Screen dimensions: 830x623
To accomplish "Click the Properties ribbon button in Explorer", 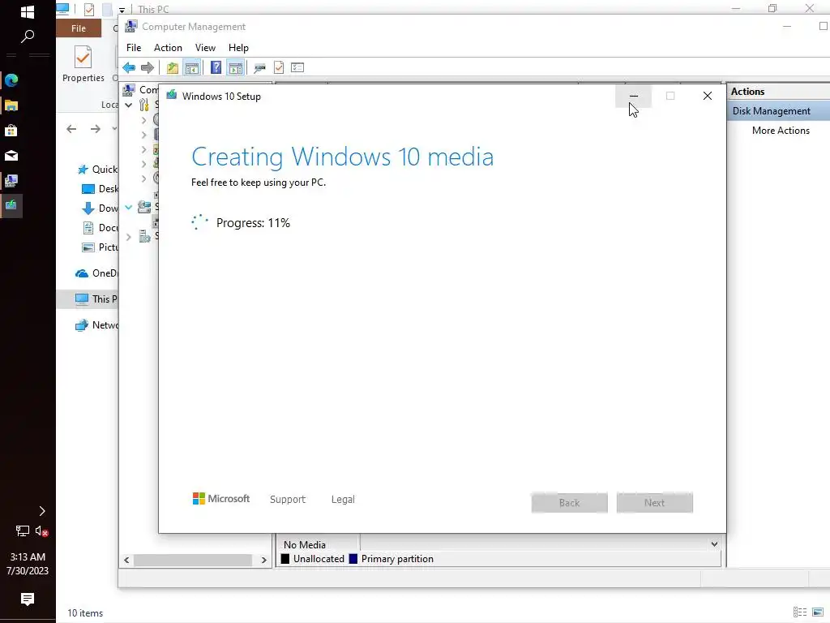I will (83, 64).
